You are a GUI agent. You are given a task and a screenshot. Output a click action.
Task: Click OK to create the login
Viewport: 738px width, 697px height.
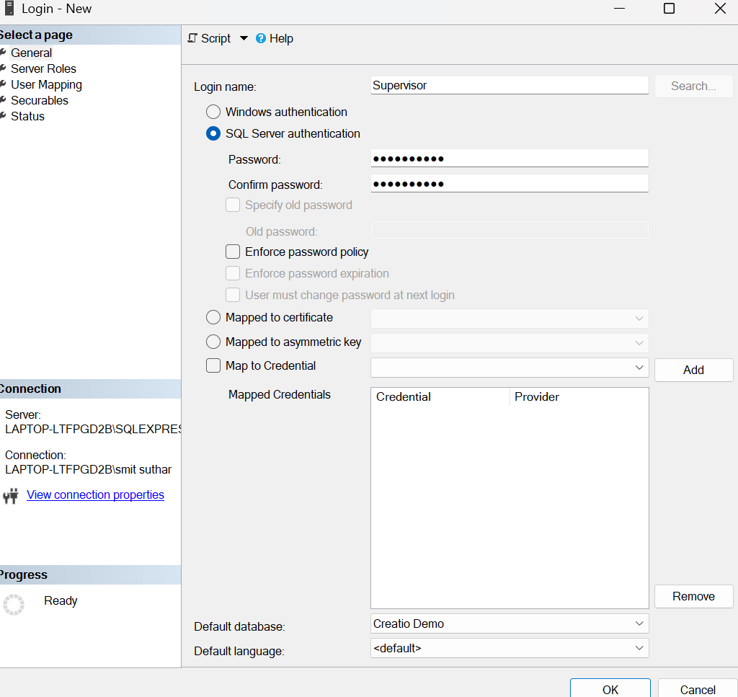click(610, 689)
